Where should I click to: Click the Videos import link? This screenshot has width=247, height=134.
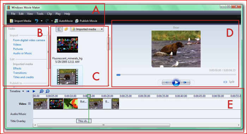[x=17, y=45]
